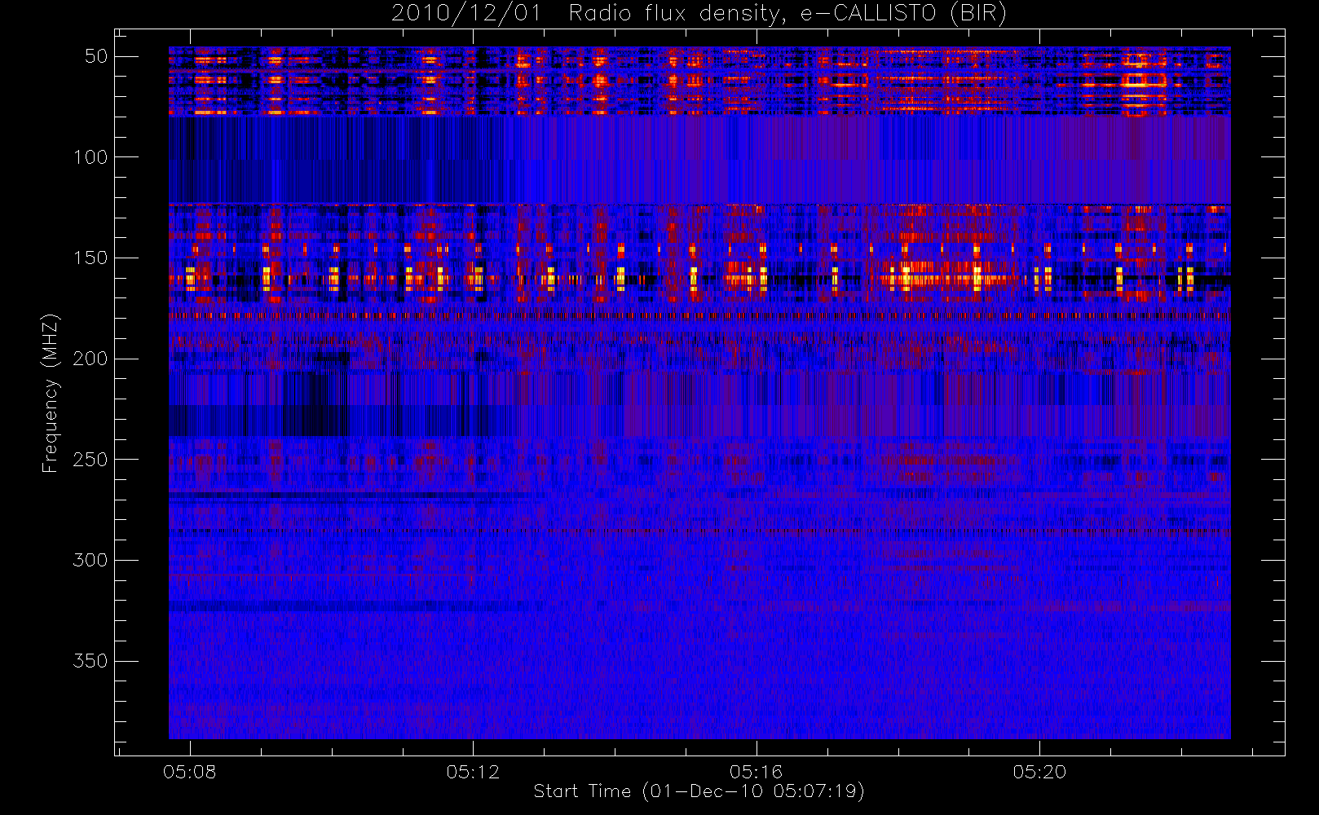Click the 100 MHz frequency tick label

[90, 157]
